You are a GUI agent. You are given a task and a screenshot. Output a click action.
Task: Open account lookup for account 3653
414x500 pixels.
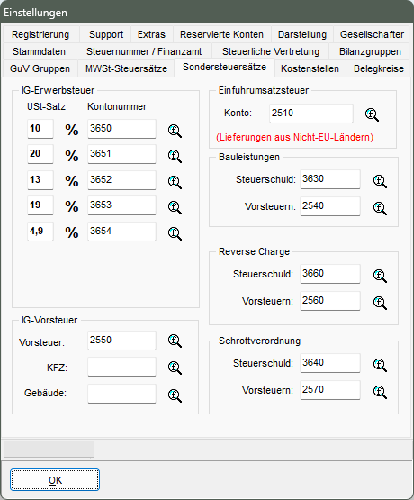(x=175, y=207)
